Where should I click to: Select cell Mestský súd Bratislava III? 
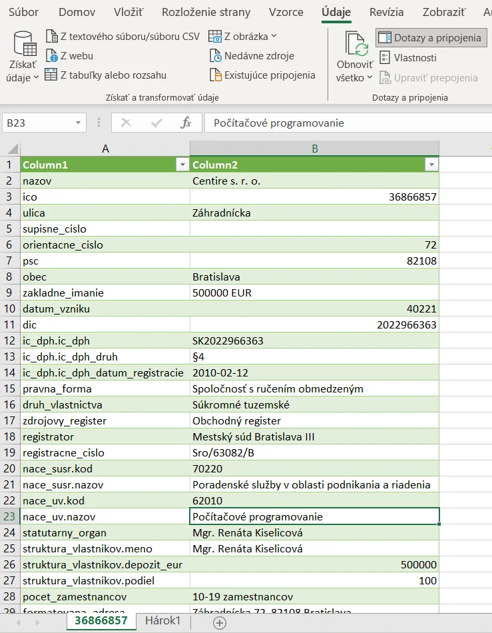click(x=314, y=437)
